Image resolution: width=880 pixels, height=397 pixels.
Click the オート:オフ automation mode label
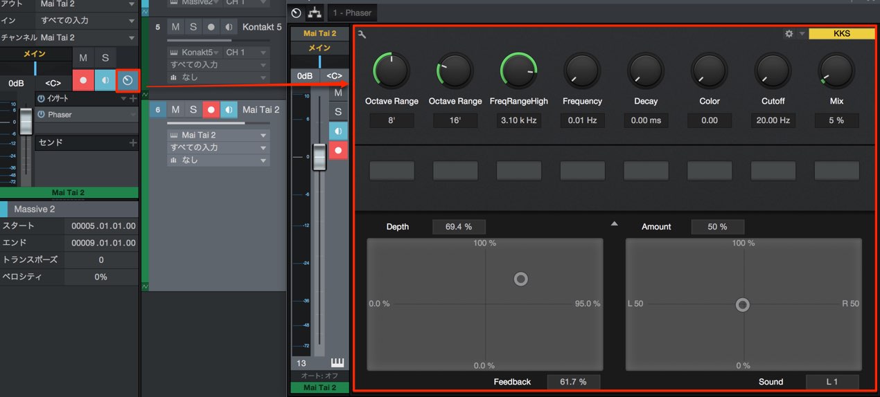(319, 376)
